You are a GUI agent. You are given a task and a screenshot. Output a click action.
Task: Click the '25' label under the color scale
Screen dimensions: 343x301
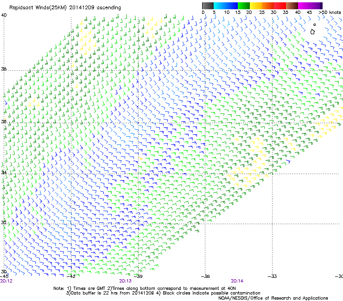coord(261,13)
